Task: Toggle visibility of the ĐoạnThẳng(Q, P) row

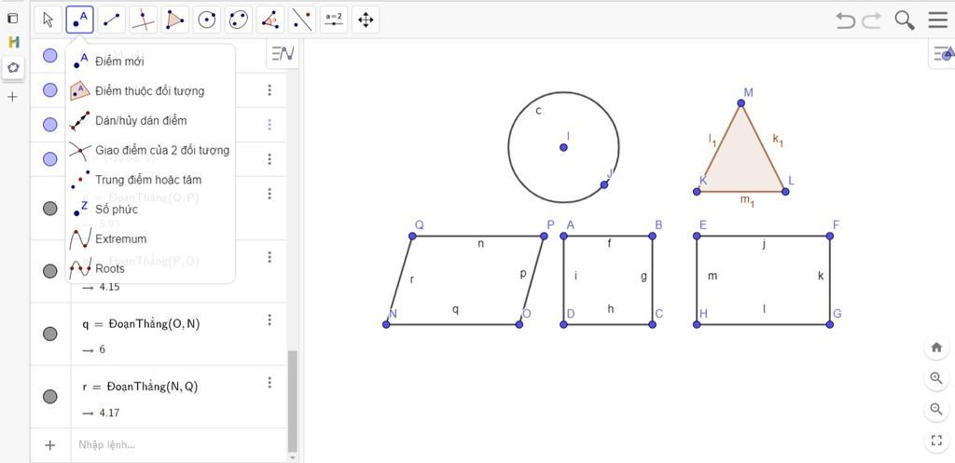Action: pos(50,209)
